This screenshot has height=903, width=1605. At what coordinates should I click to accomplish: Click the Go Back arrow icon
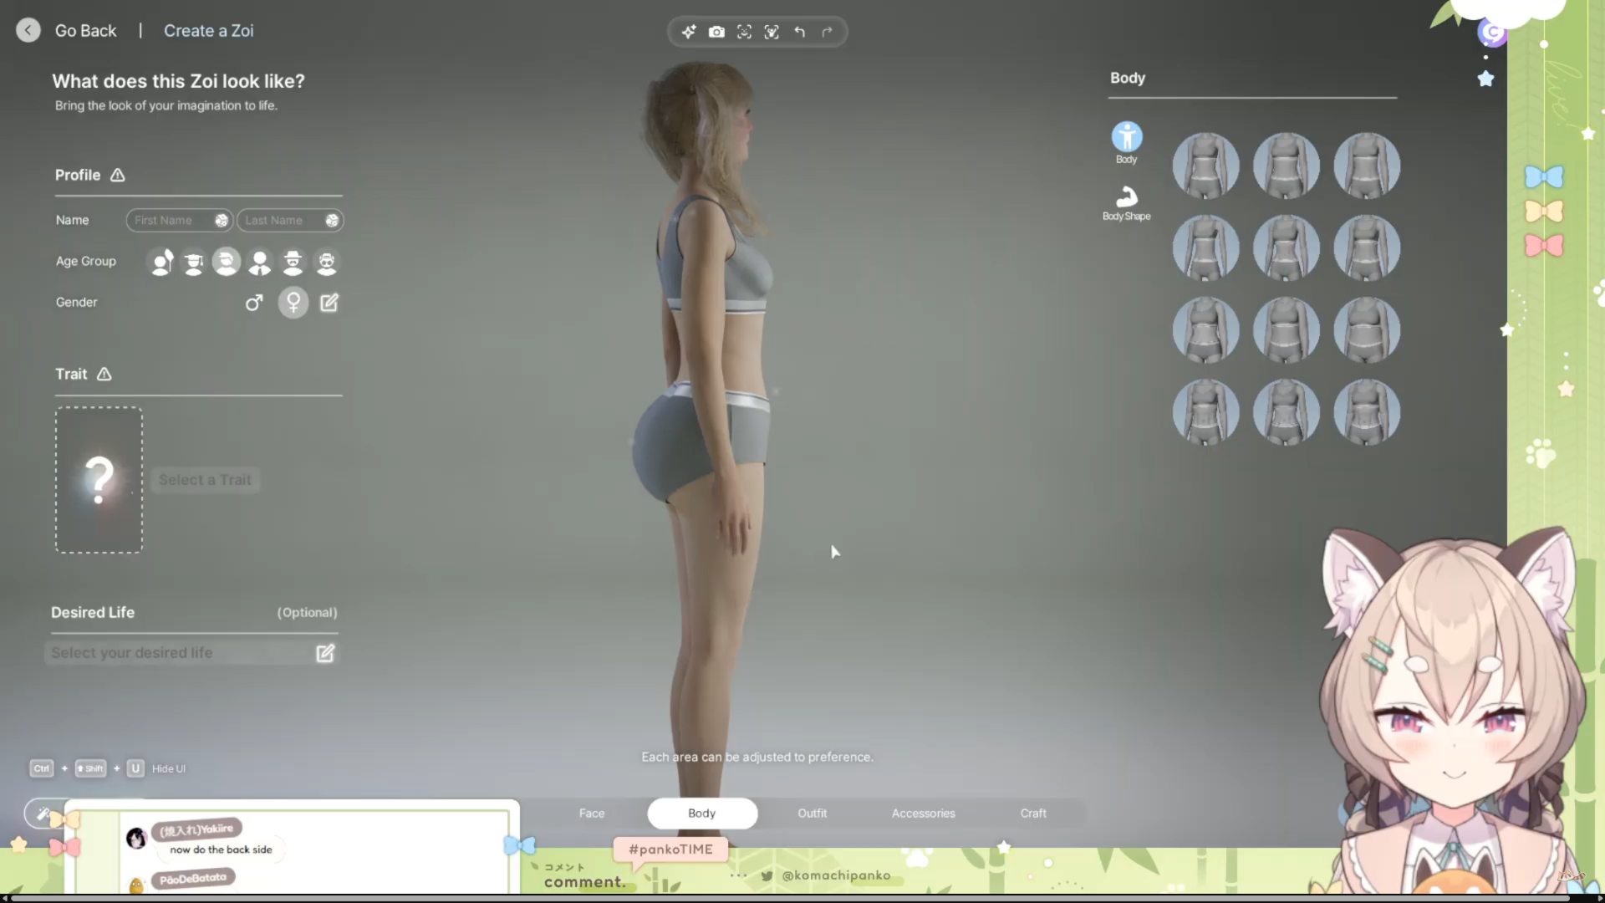coord(28,31)
